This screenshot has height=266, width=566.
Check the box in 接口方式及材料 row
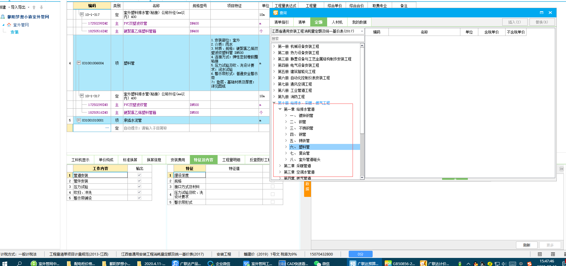pos(273,186)
